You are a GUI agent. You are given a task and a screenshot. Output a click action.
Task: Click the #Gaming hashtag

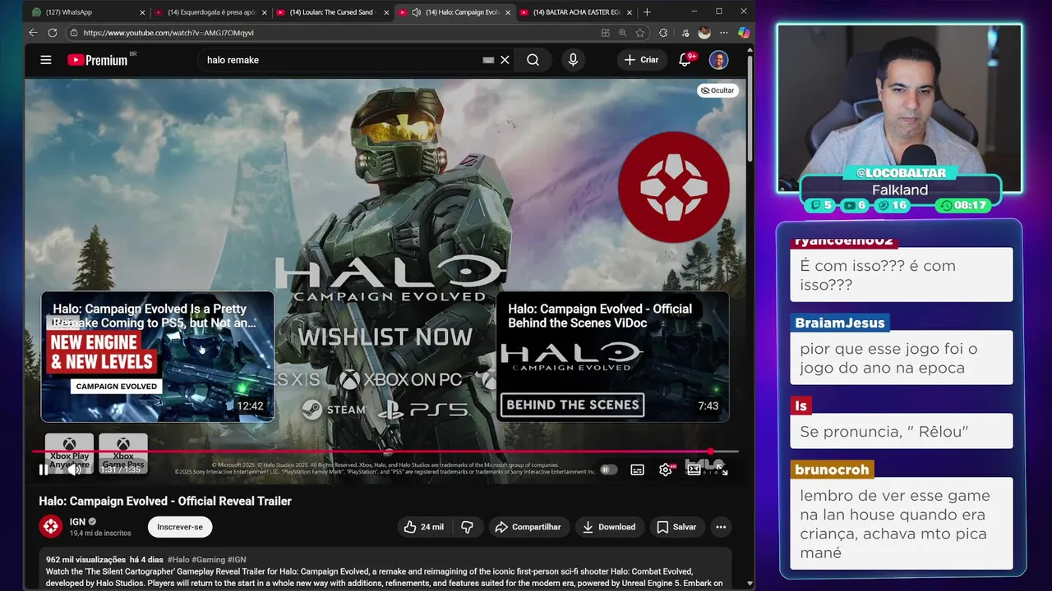[208, 559]
